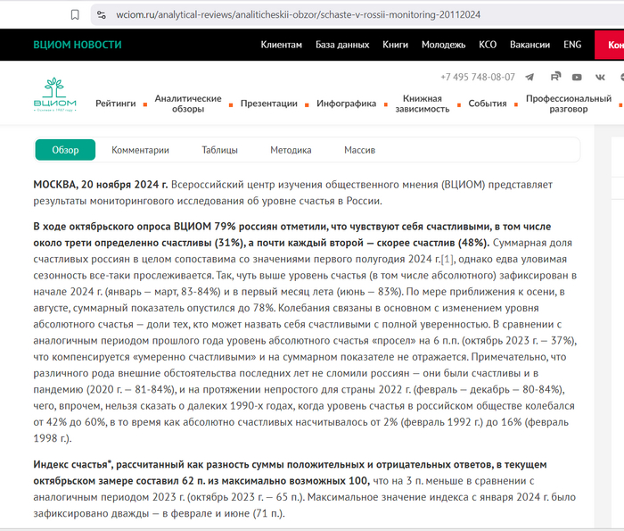Click the red Контакты button
Screen dimensions: 624x531
609,45
